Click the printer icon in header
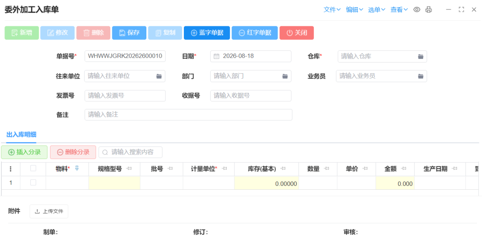This screenshot has width=482, height=238. click(x=428, y=9)
